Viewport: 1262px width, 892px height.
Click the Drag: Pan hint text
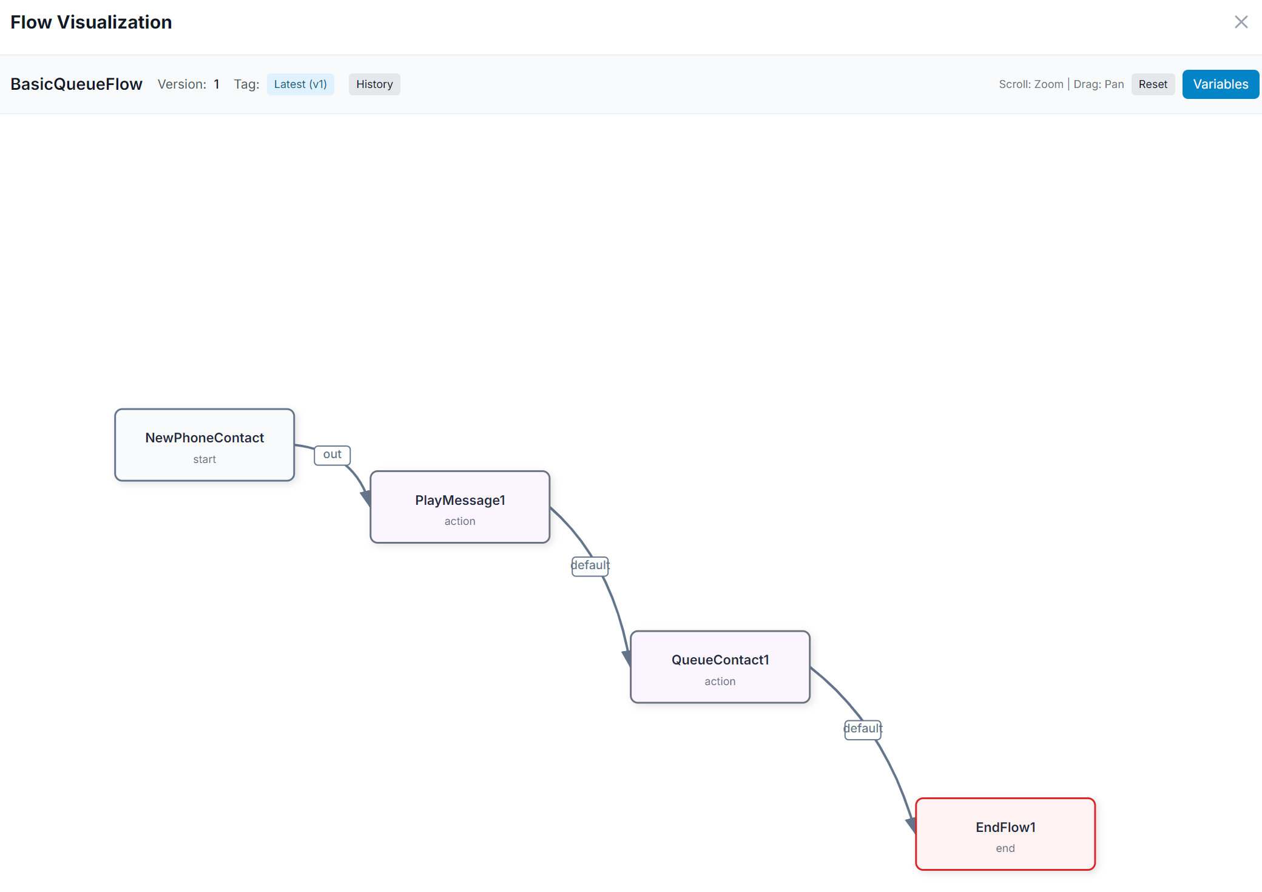pos(1098,84)
